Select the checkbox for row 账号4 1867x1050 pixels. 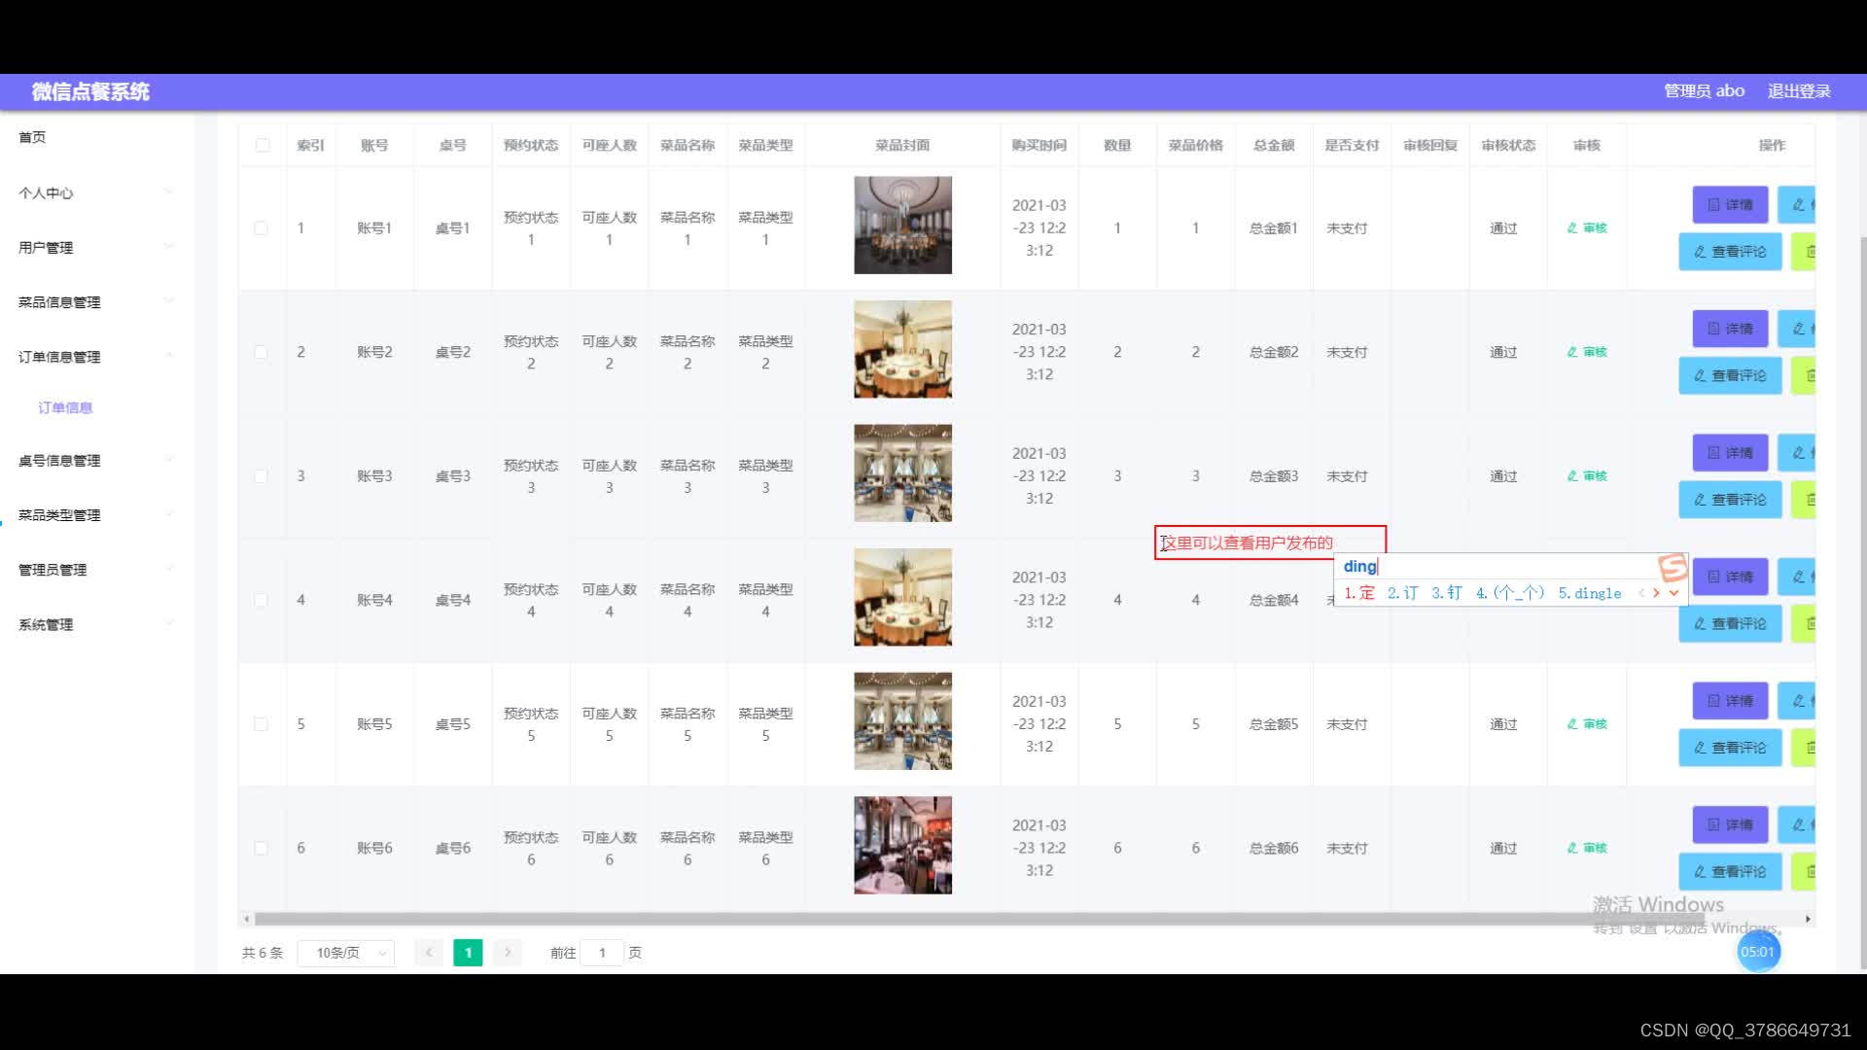(x=261, y=601)
